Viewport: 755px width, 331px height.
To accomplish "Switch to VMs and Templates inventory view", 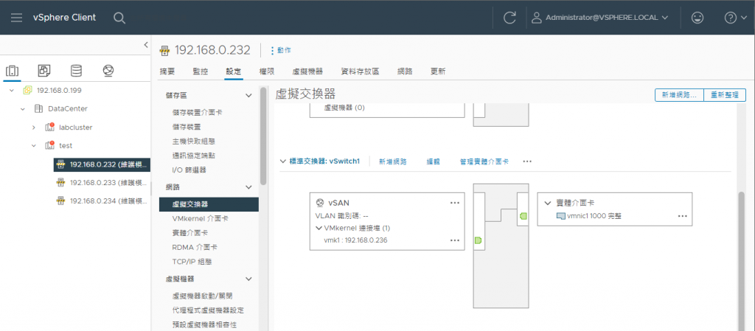I will tap(44, 71).
